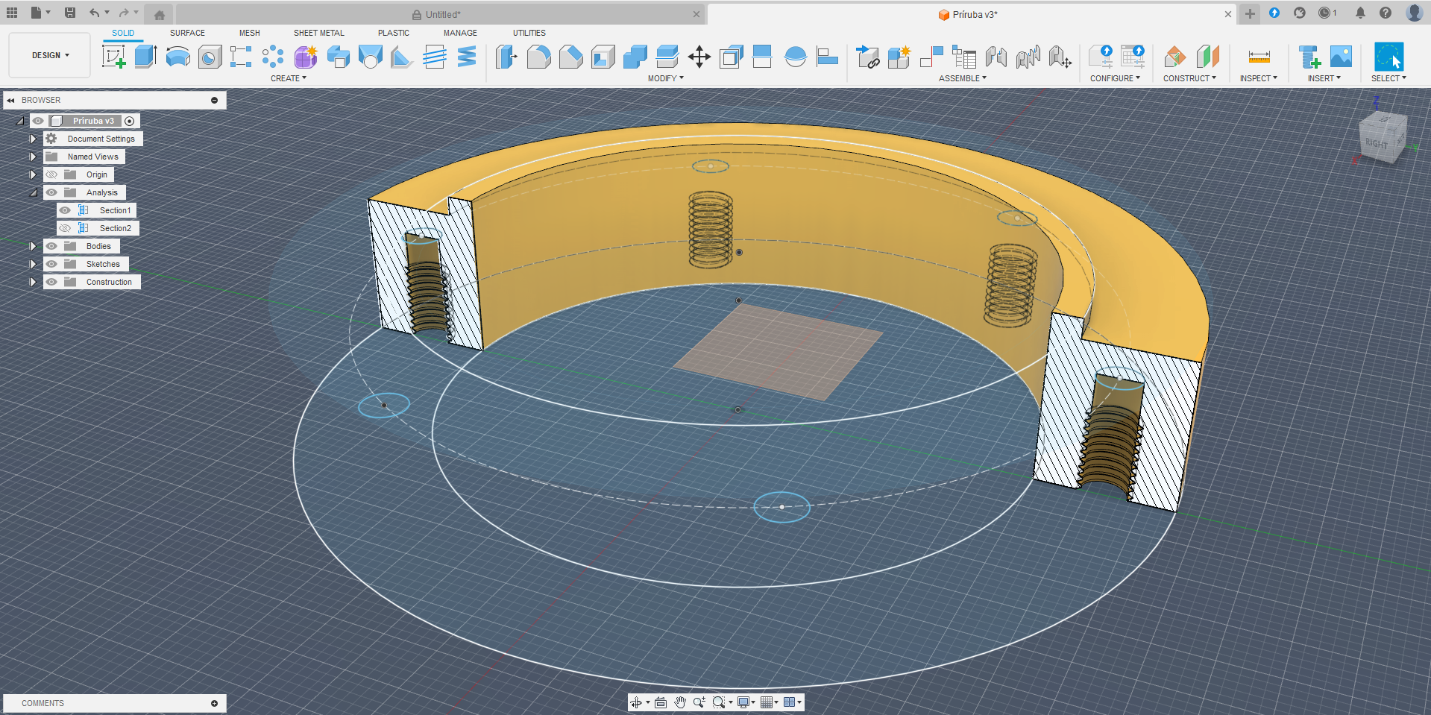
Task: Show Section2 using its eye icon
Action: pos(66,228)
